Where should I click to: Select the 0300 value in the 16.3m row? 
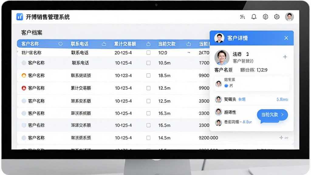(204, 113)
